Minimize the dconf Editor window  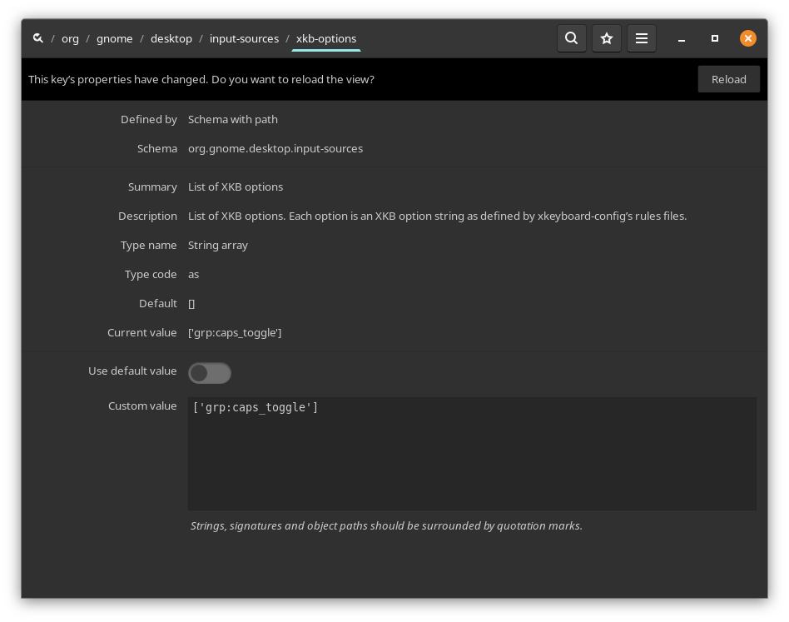click(x=682, y=38)
